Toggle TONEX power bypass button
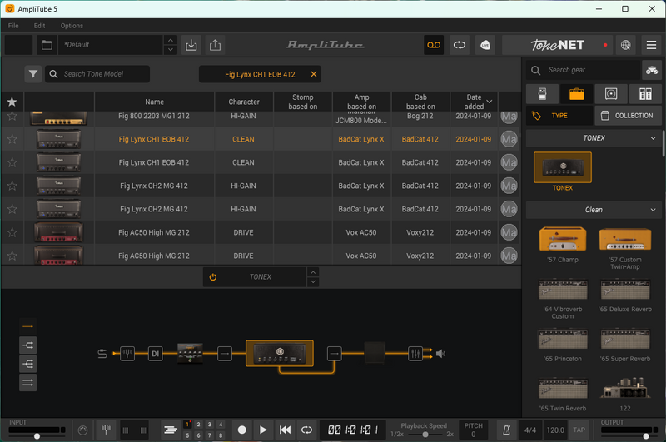Image resolution: width=666 pixels, height=442 pixels. (x=213, y=277)
